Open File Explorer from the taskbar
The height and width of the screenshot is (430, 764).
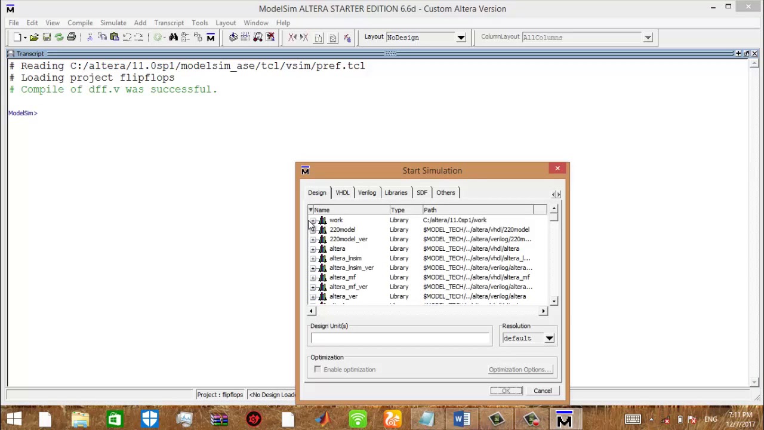point(80,419)
